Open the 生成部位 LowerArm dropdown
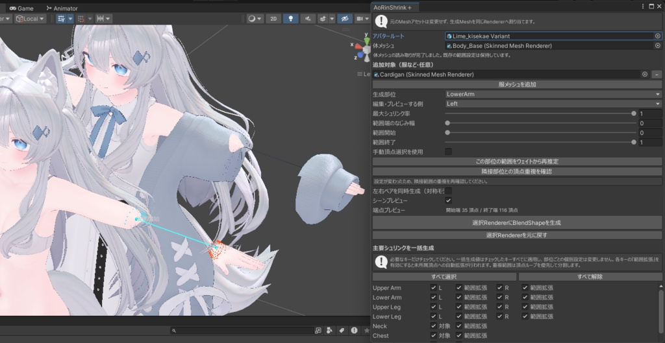 coord(553,94)
